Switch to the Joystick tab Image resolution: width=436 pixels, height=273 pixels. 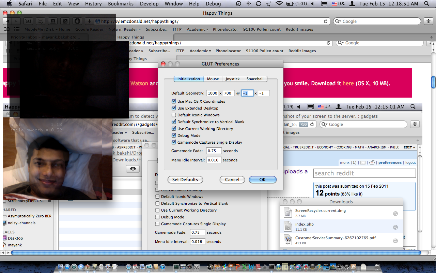(233, 79)
